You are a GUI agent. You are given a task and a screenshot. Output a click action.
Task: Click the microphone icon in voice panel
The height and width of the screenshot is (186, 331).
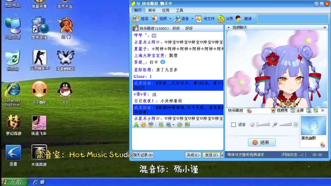pos(275,125)
